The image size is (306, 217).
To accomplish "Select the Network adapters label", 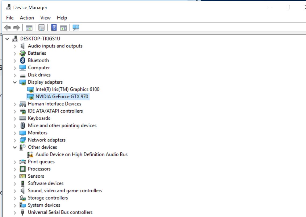I will coord(47,140).
